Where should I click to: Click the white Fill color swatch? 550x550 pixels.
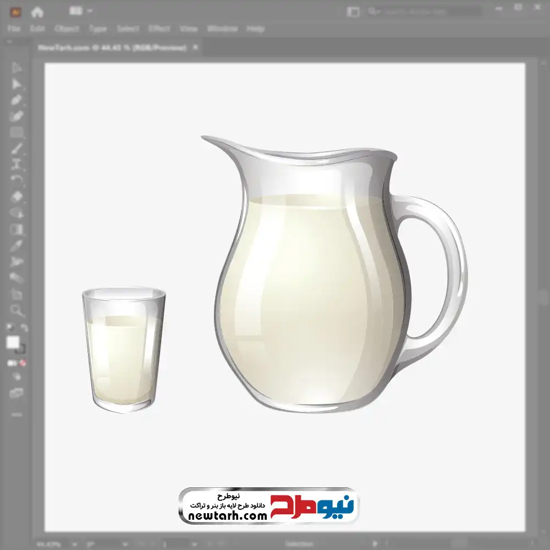pyautogui.click(x=13, y=343)
